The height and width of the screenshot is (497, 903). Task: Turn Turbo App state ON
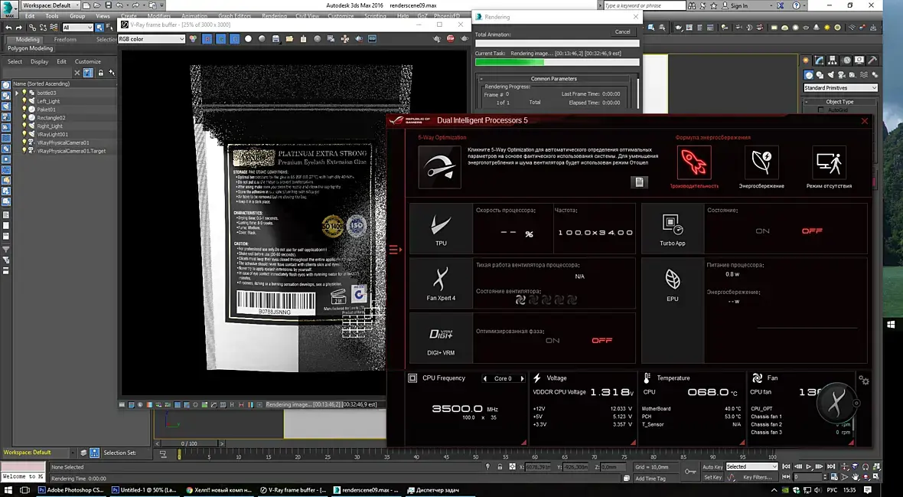point(762,231)
